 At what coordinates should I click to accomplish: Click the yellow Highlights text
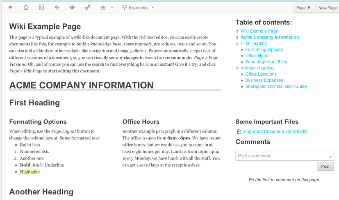point(30,172)
